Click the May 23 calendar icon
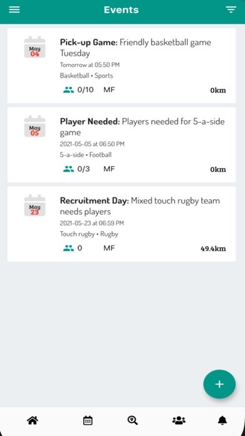This screenshot has width=245, height=436. coord(34,205)
